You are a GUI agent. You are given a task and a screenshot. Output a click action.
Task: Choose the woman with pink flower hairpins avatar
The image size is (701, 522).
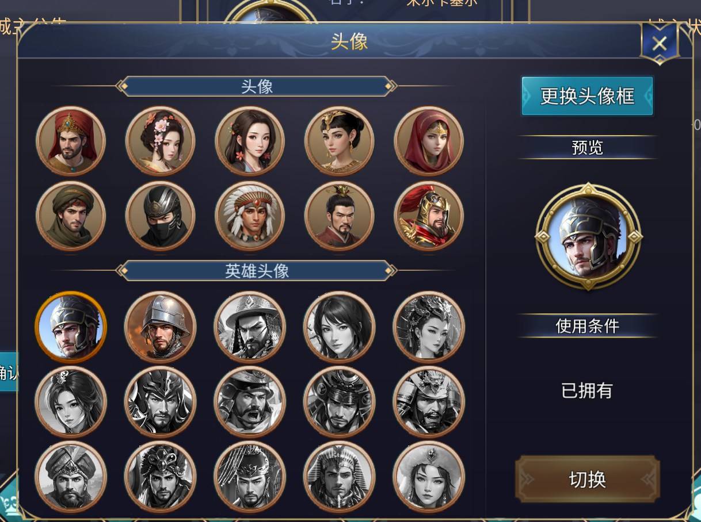tap(161, 141)
